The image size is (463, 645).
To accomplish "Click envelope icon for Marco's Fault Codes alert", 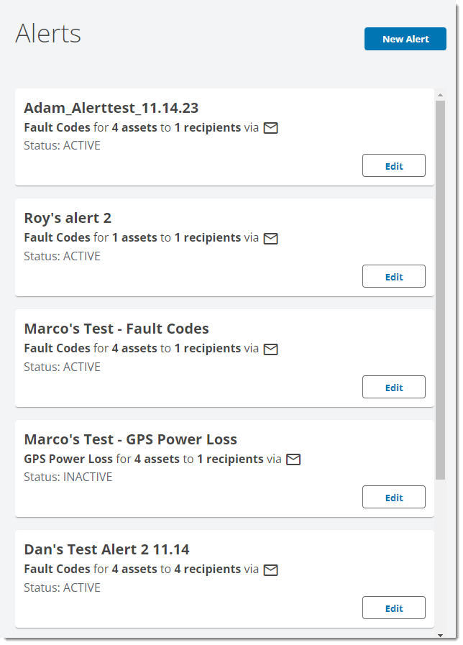I will coord(270,349).
